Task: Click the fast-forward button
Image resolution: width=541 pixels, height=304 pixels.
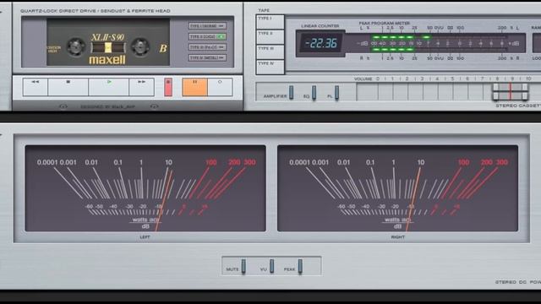Action: click(141, 87)
